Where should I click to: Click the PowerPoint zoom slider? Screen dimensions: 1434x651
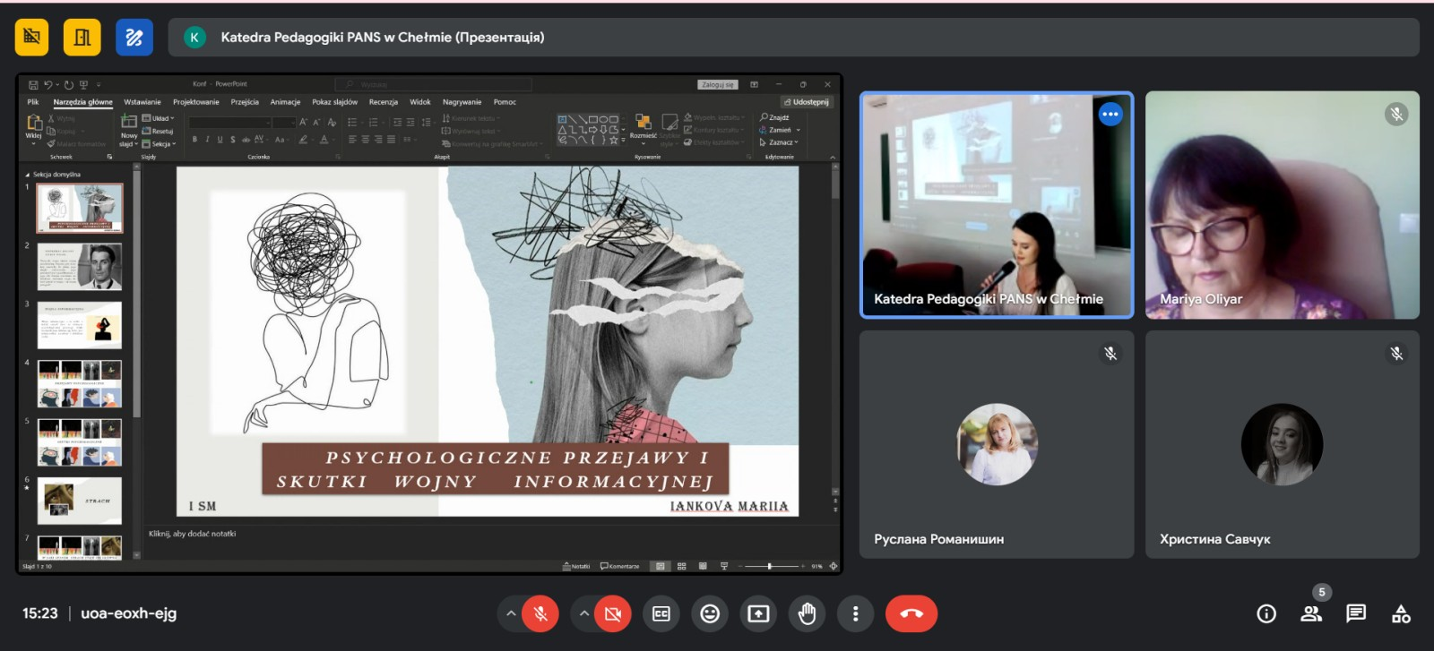coord(770,566)
